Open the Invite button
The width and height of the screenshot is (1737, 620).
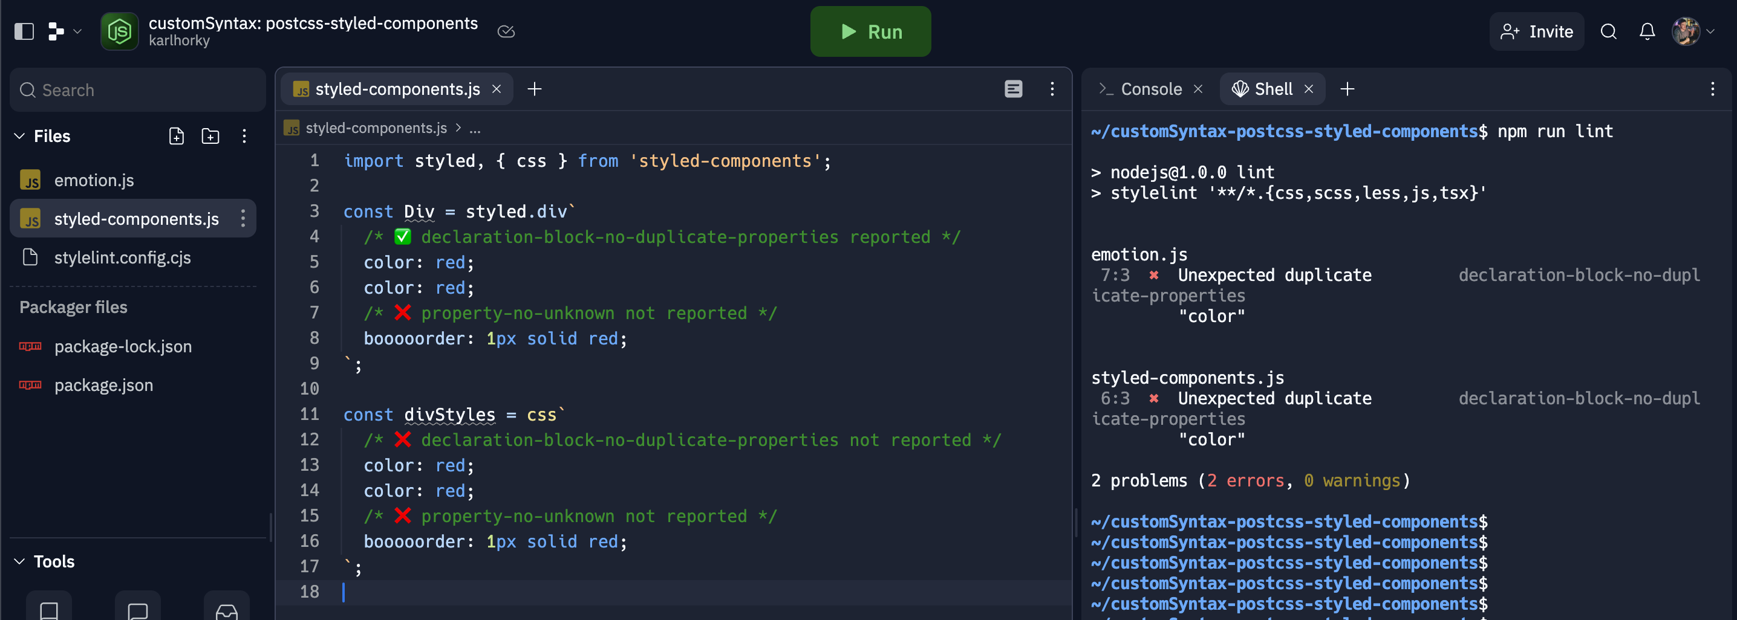(x=1536, y=31)
